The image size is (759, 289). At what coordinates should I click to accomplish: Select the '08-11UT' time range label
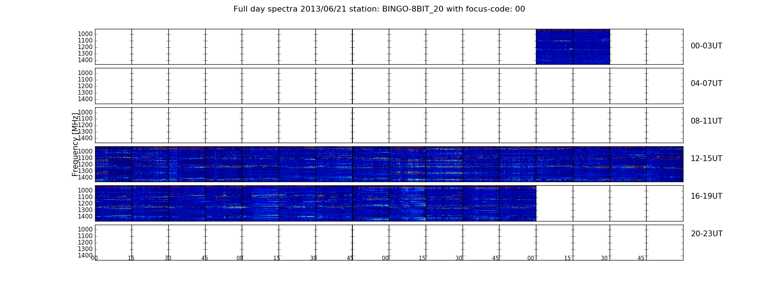(x=706, y=121)
